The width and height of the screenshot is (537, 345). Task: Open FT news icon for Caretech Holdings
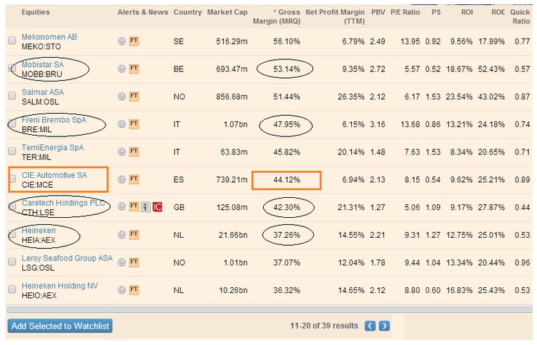[134, 206]
